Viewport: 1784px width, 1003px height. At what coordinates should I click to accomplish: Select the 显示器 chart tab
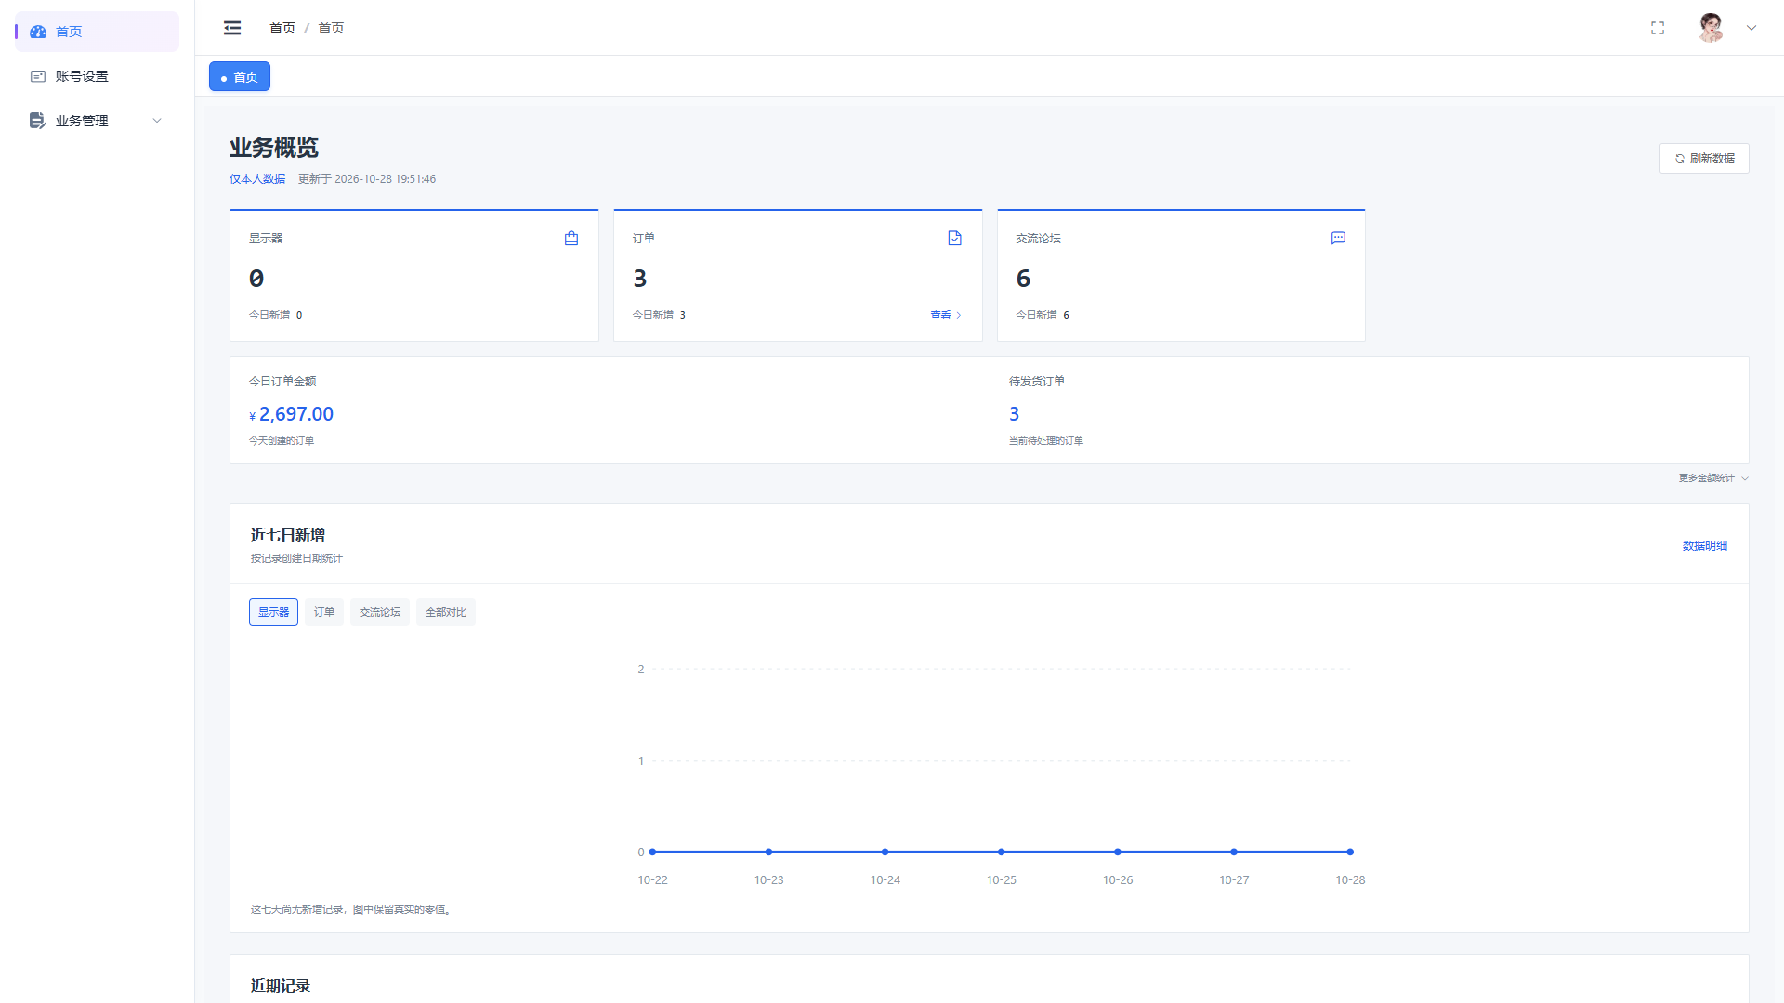(x=273, y=612)
